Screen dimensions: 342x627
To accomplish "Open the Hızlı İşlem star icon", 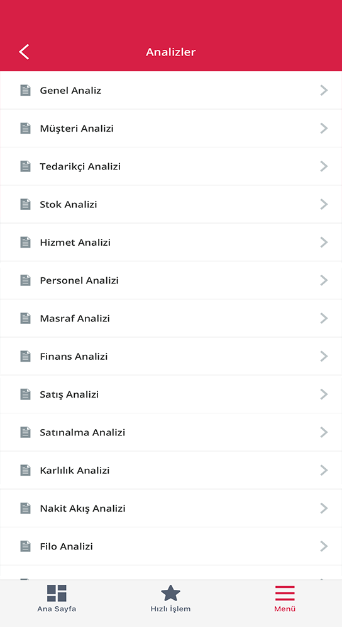I will click(171, 593).
